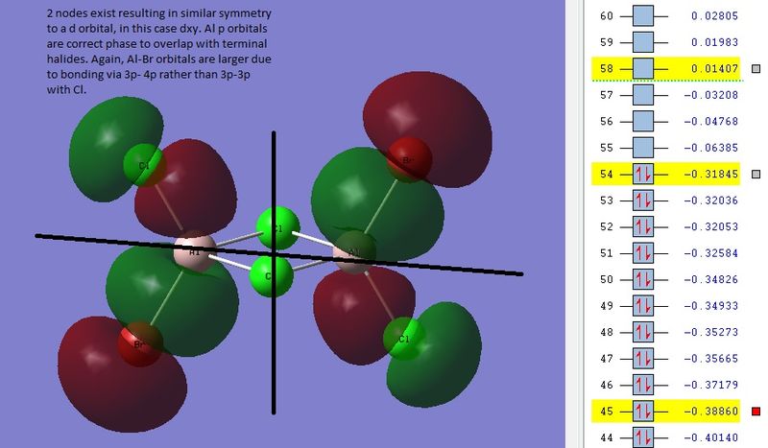This screenshot has width=768, height=448.
Task: Select the empty orbital 60 box
Action: pyautogui.click(x=642, y=15)
